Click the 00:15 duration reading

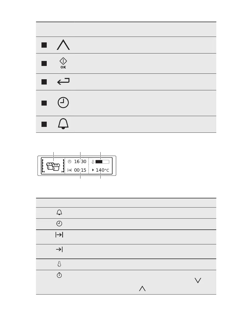click(80, 170)
